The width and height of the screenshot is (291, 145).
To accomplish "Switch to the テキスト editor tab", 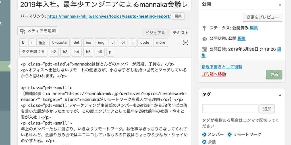I will [180, 33].
